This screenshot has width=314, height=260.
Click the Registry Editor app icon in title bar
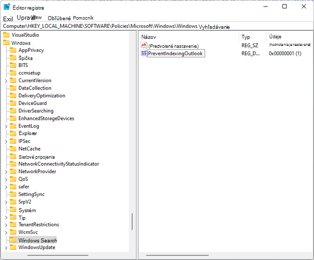click(x=7, y=7)
